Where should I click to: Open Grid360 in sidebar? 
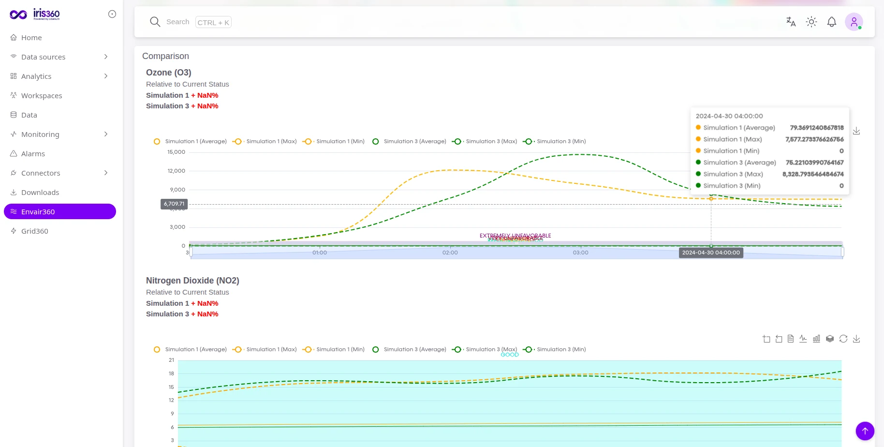59,231
